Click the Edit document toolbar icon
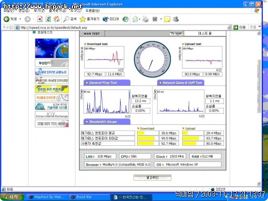 pos(155,19)
